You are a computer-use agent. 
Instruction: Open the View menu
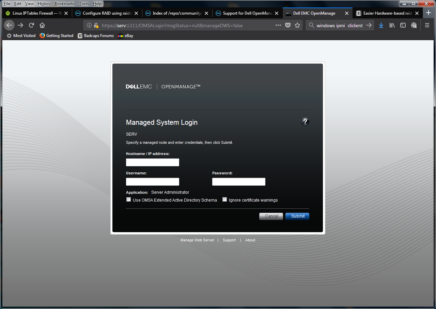(x=30, y=4)
